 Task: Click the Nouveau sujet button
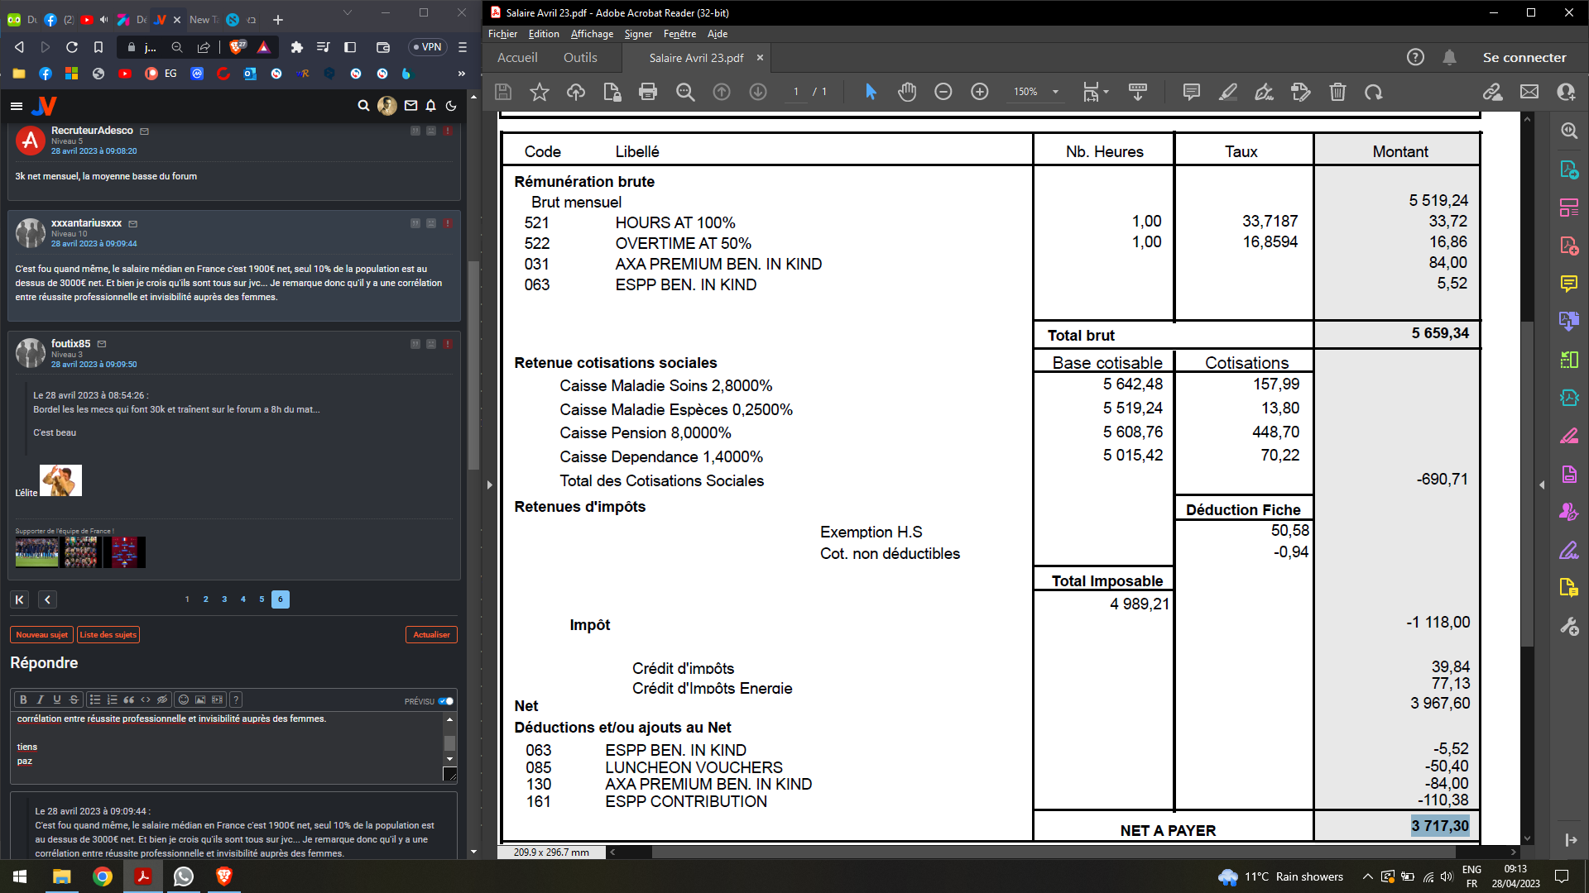(41, 635)
